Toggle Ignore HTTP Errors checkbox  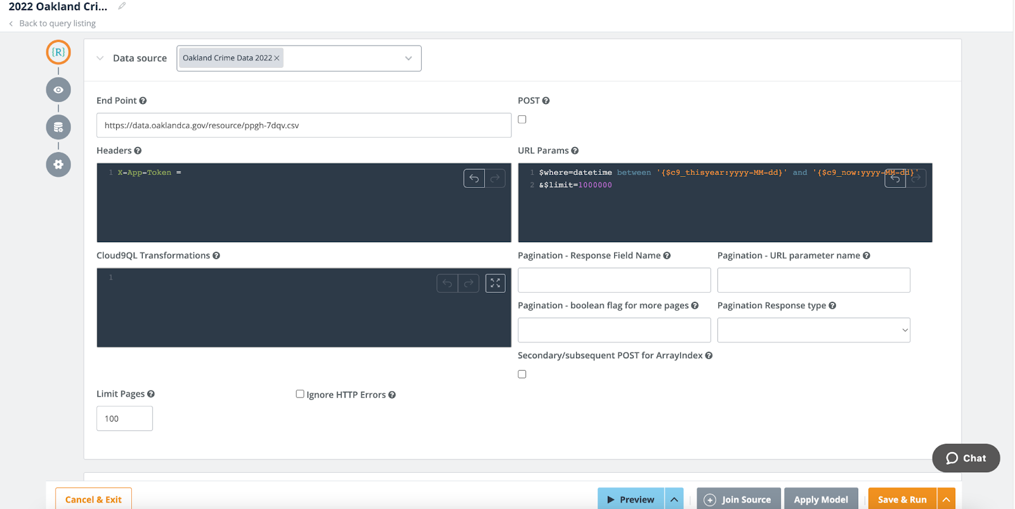(x=300, y=394)
